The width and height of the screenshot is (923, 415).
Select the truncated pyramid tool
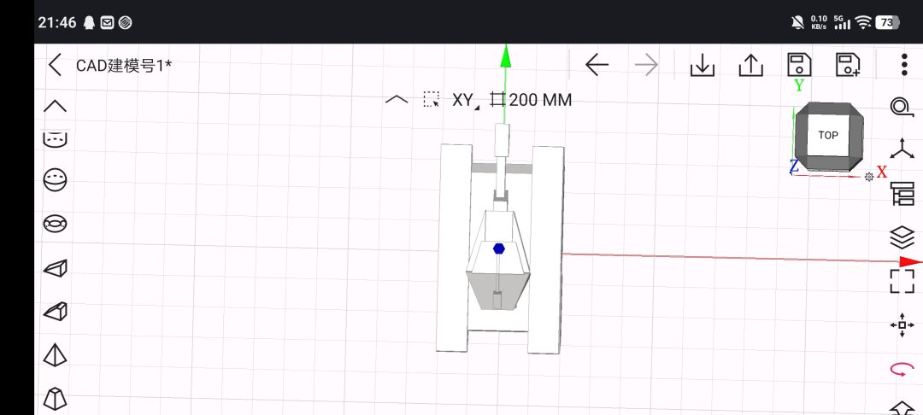[x=56, y=399]
